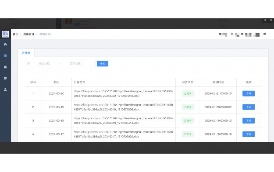274x172 pixels.
Task: Switch to the 进销单 tab
Action: 26,53
